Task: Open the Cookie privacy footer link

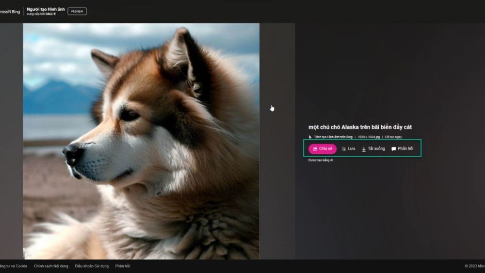Action: pos(14,266)
